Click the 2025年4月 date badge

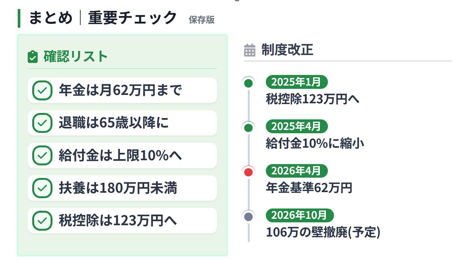coord(297,127)
